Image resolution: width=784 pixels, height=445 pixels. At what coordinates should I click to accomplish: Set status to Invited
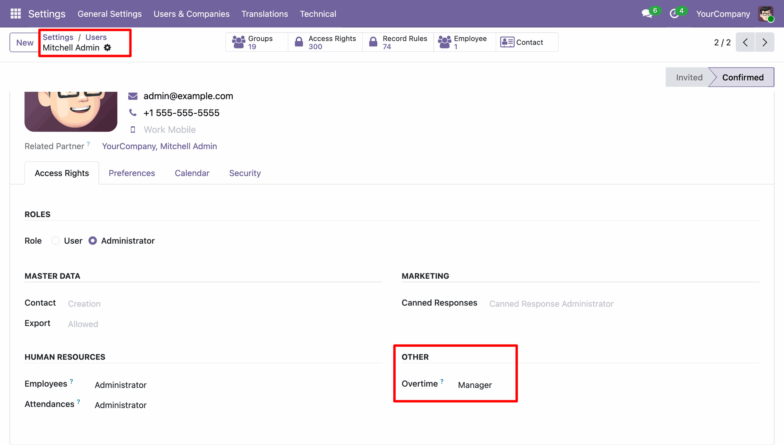tap(689, 77)
